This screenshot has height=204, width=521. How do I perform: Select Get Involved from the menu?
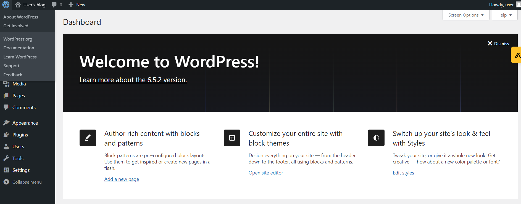[16, 26]
